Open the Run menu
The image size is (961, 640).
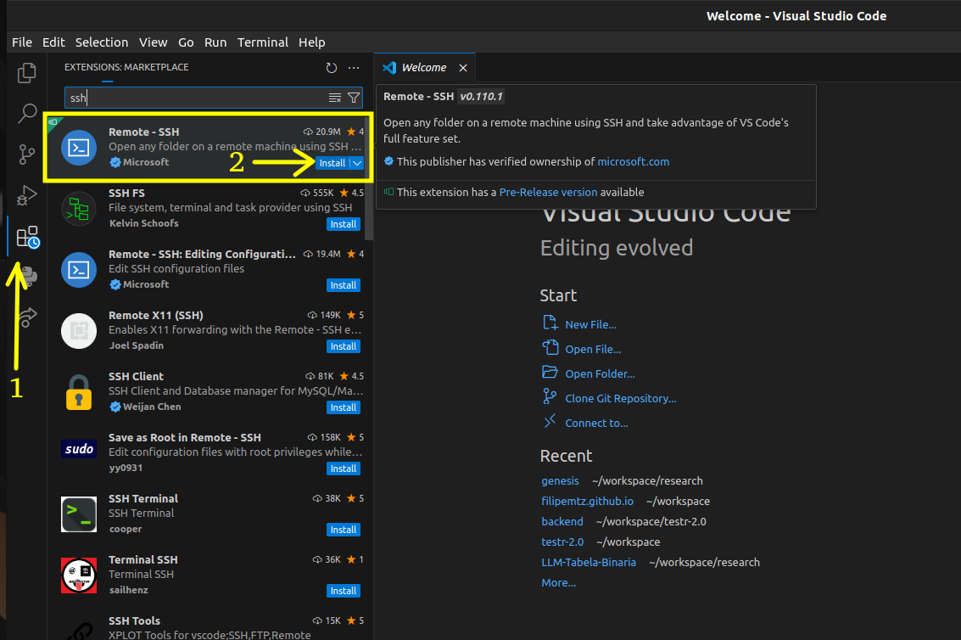[x=215, y=42]
